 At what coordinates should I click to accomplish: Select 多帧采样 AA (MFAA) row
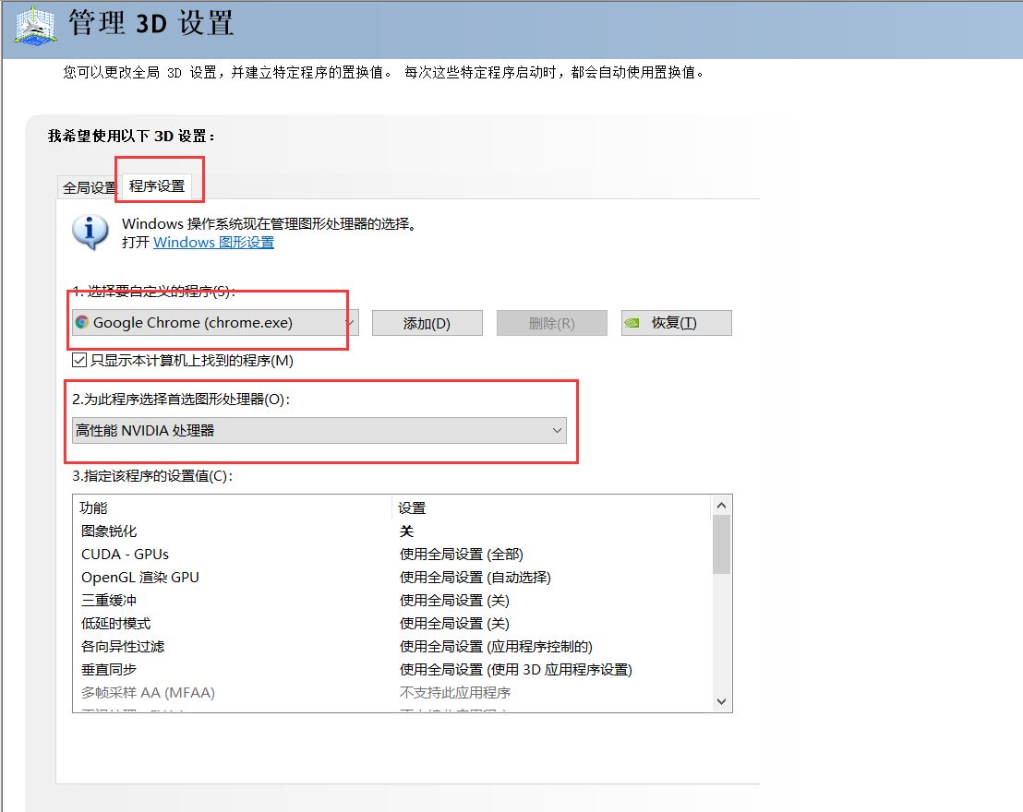click(391, 693)
